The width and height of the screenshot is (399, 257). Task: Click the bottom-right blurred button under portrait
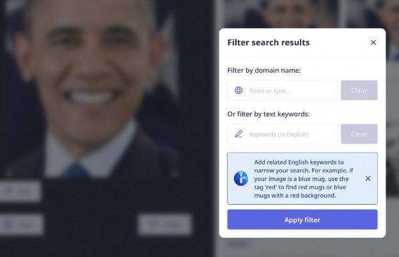pos(165,224)
